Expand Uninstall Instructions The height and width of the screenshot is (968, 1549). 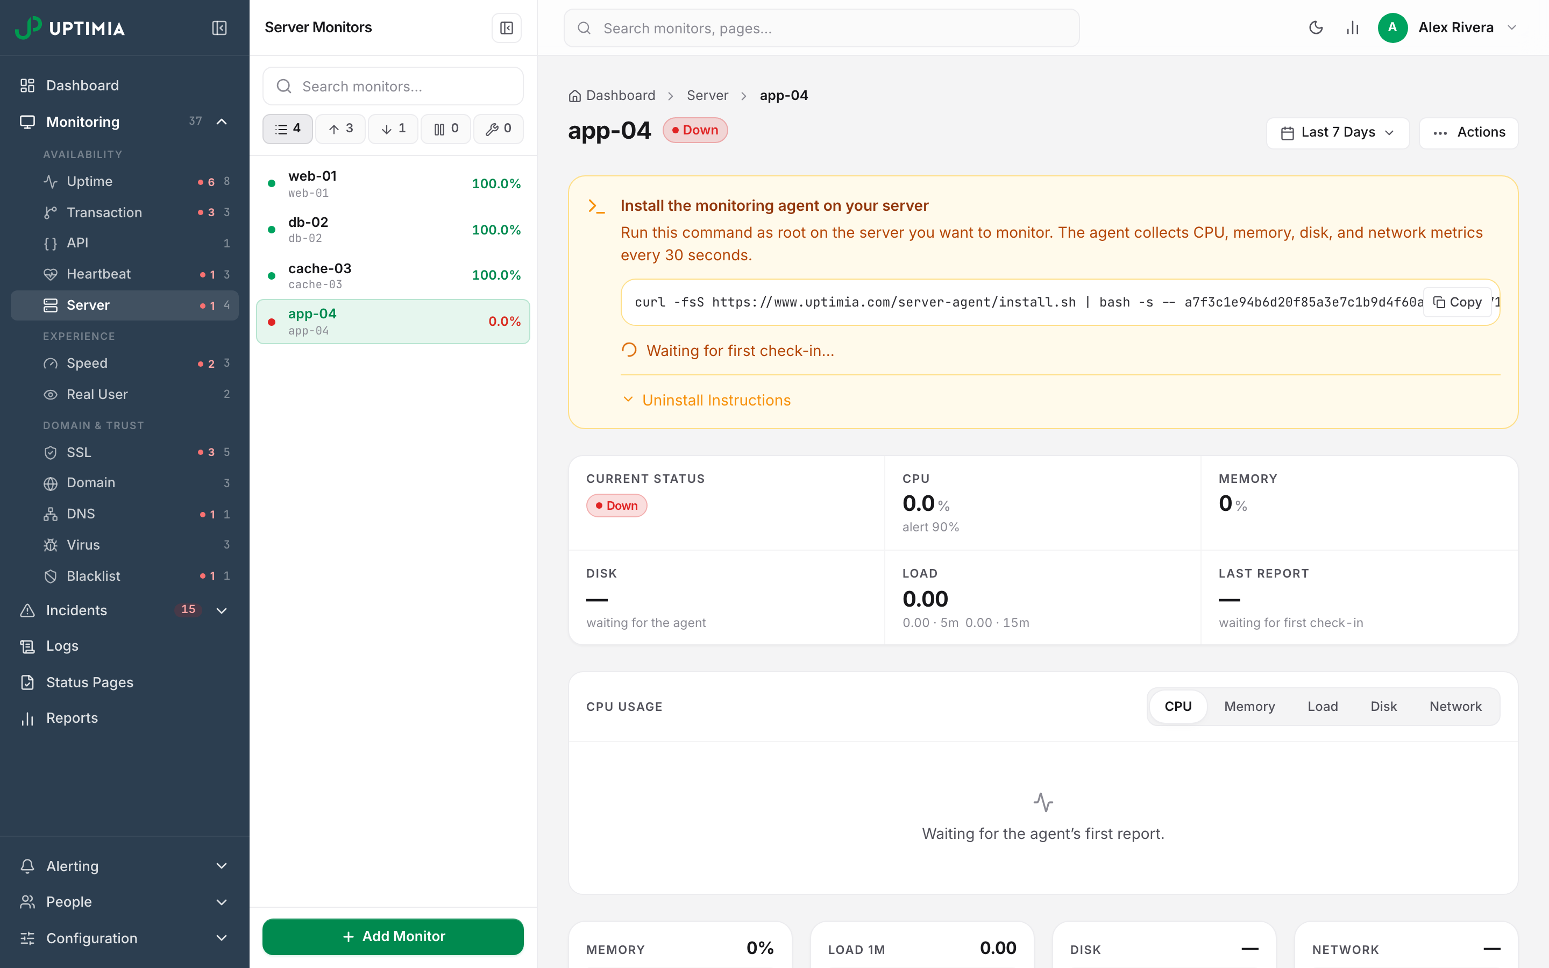707,400
